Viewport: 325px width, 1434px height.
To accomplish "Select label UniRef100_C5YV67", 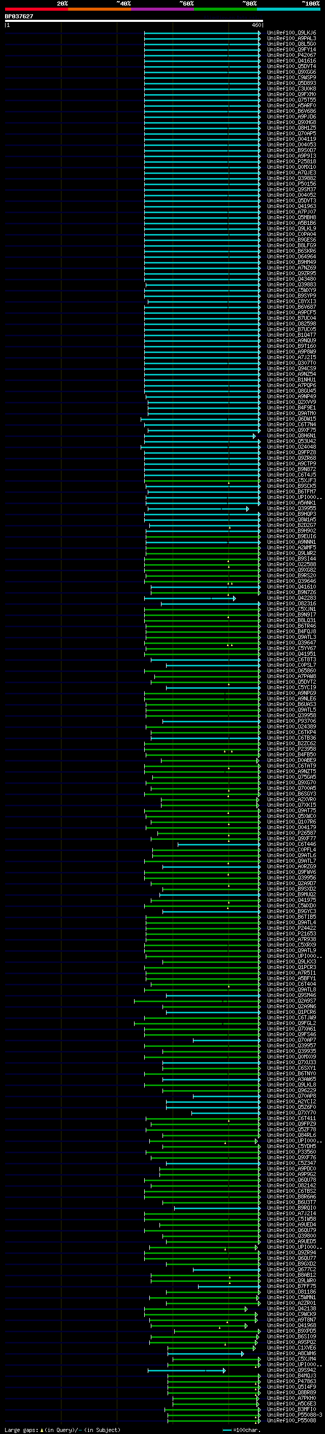I will coord(291,649).
